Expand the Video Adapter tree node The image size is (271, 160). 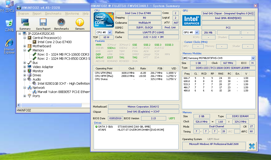pyautogui.click(x=25, y=67)
